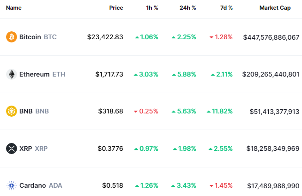Click the XRP logo icon
The width and height of the screenshot is (302, 196).
click(x=11, y=148)
